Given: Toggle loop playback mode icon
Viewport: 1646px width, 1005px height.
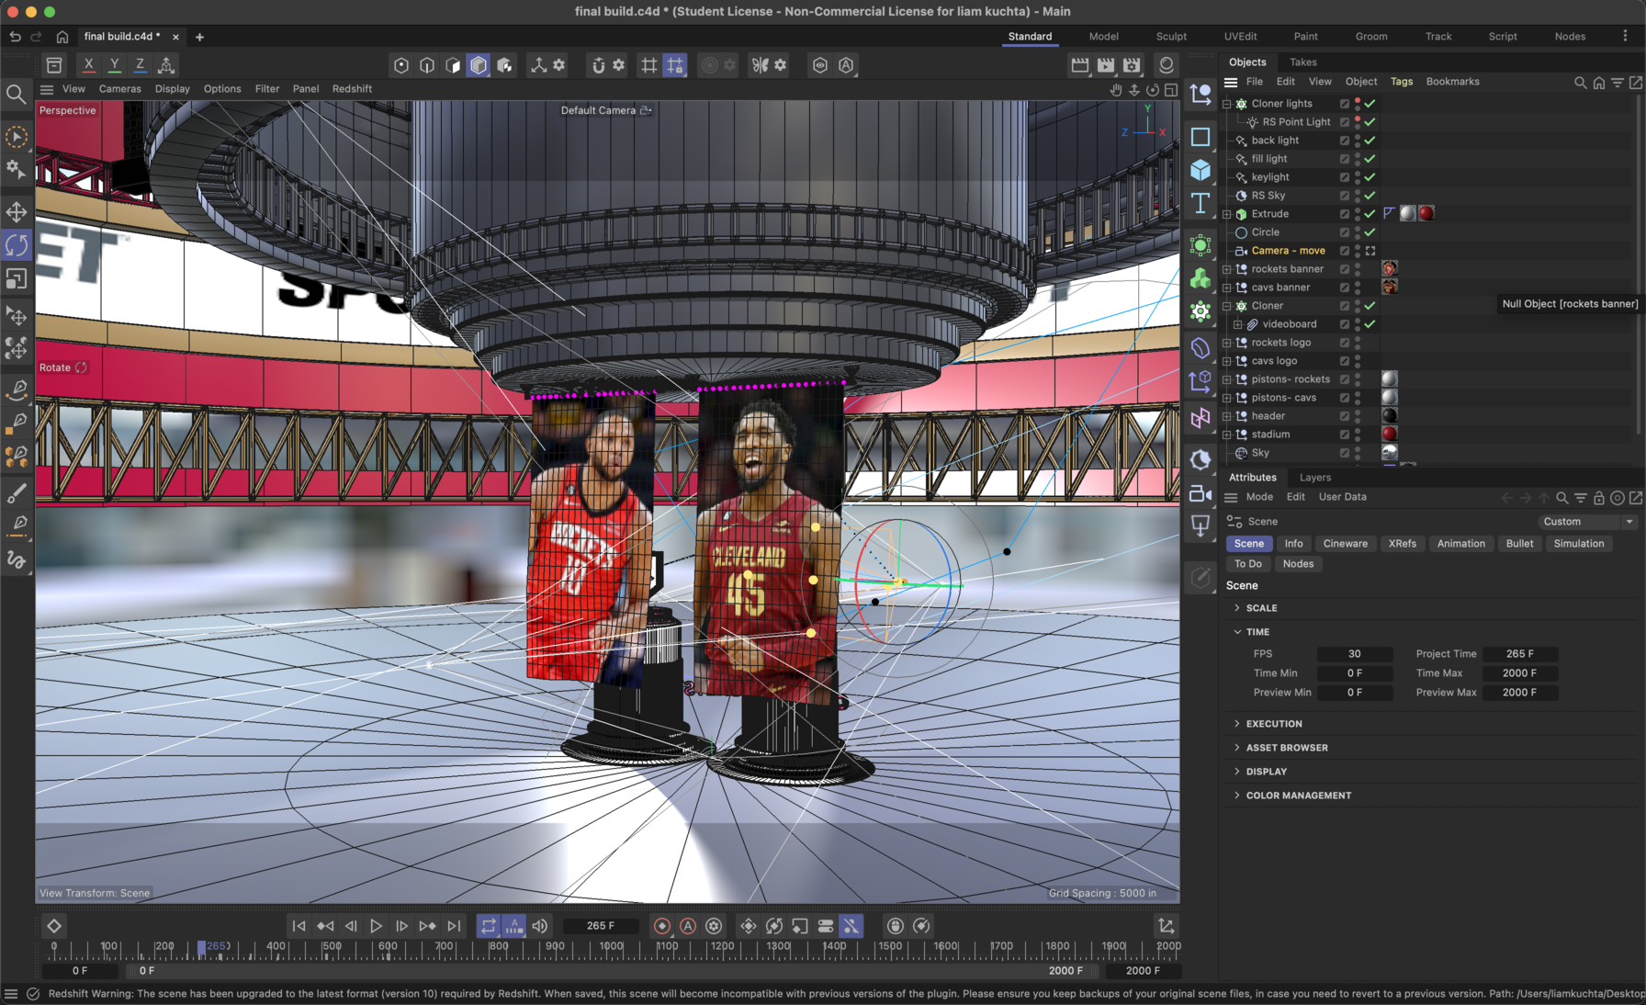Looking at the screenshot, I should 489,926.
